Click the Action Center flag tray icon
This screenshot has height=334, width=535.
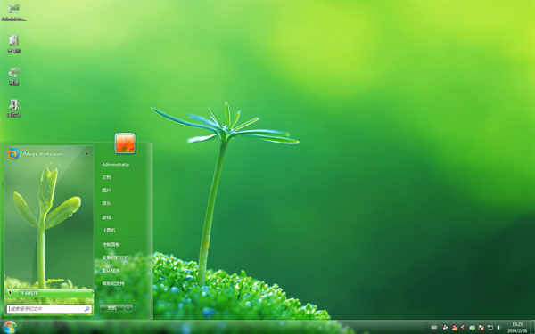(x=481, y=328)
